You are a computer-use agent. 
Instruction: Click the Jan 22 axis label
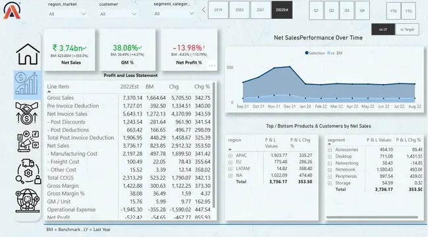coord(305,106)
